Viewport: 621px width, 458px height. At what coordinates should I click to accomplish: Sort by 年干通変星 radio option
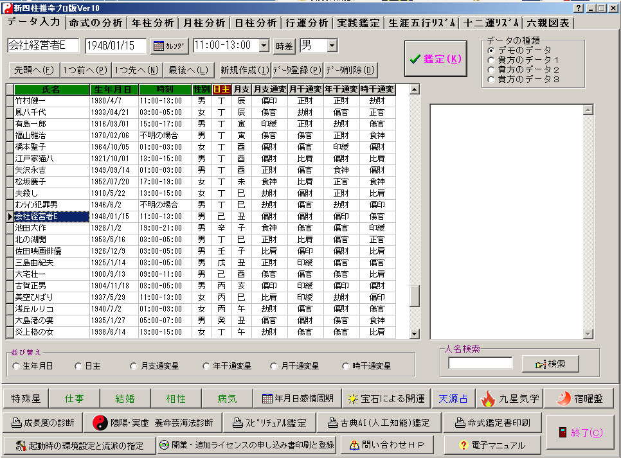(x=206, y=366)
